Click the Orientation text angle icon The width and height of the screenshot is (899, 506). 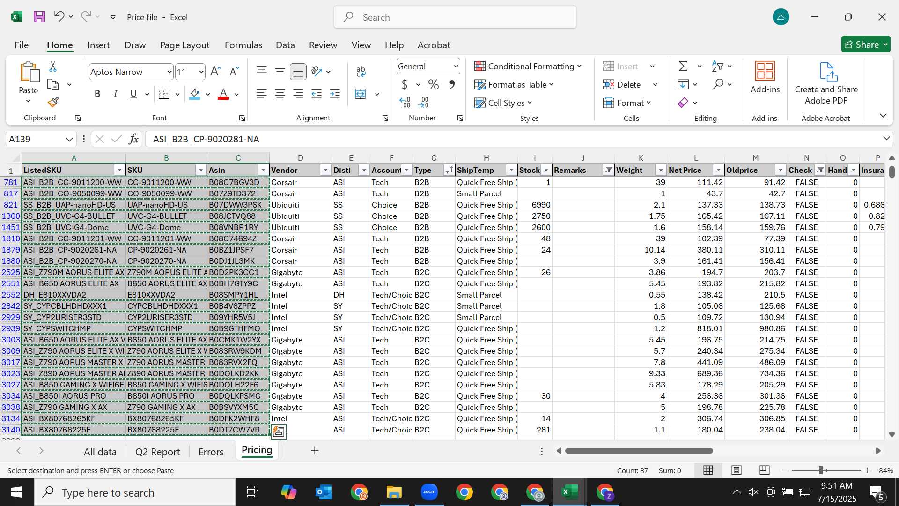tap(317, 71)
